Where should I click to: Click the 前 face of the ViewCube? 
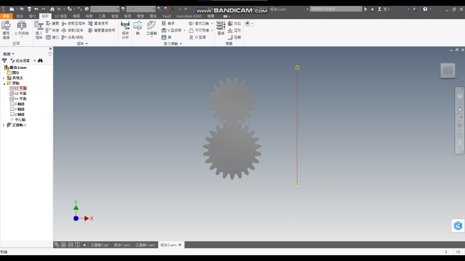point(448,70)
